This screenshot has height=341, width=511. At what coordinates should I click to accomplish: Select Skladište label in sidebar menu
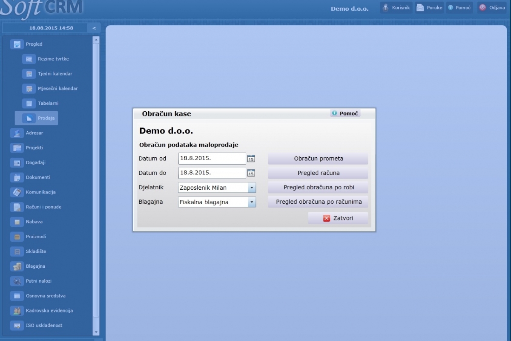[36, 251]
